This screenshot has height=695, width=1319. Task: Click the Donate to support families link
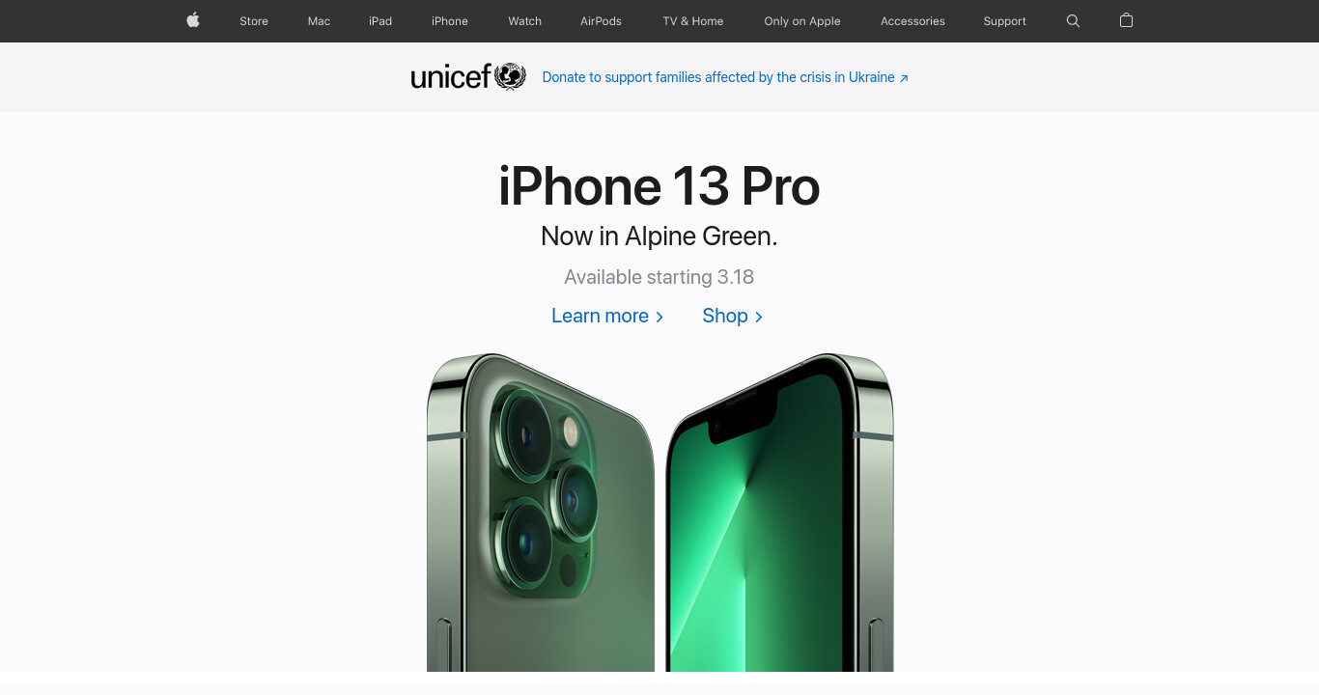tap(718, 77)
